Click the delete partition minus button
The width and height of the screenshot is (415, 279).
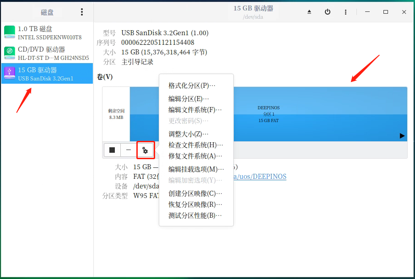pos(129,150)
